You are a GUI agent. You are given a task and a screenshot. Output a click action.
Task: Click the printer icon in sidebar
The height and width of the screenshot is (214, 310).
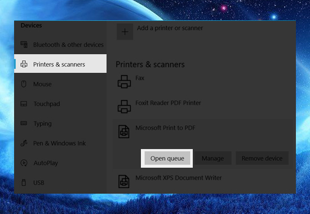click(24, 64)
